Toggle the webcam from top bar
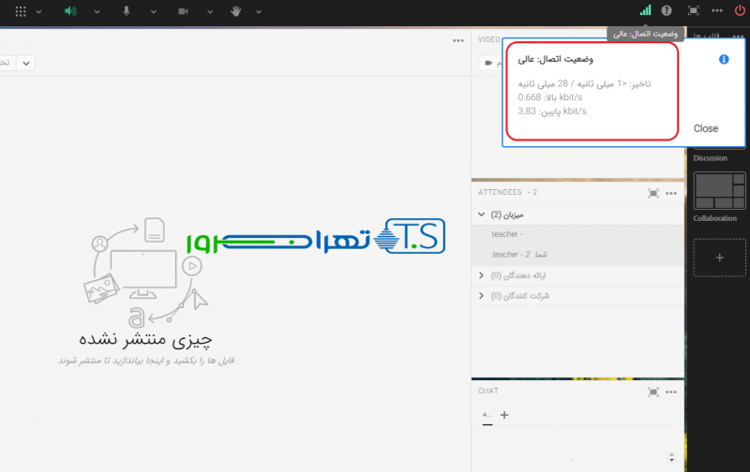Image resolution: width=750 pixels, height=472 pixels. 184,11
